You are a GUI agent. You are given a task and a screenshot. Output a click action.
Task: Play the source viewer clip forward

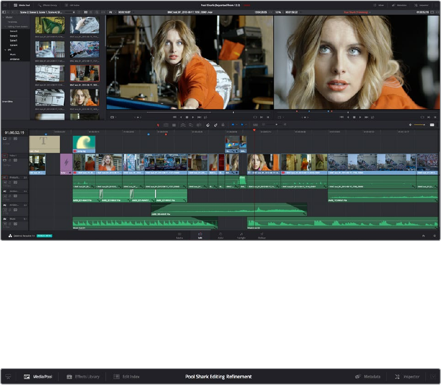tap(193, 117)
